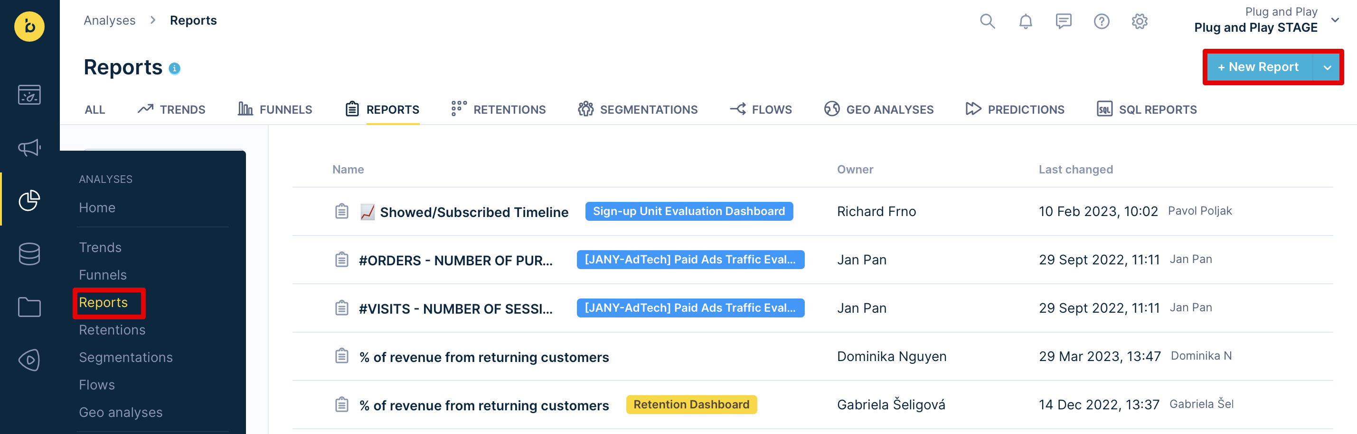Open the notifications bell
The width and height of the screenshot is (1357, 434).
(x=1025, y=21)
